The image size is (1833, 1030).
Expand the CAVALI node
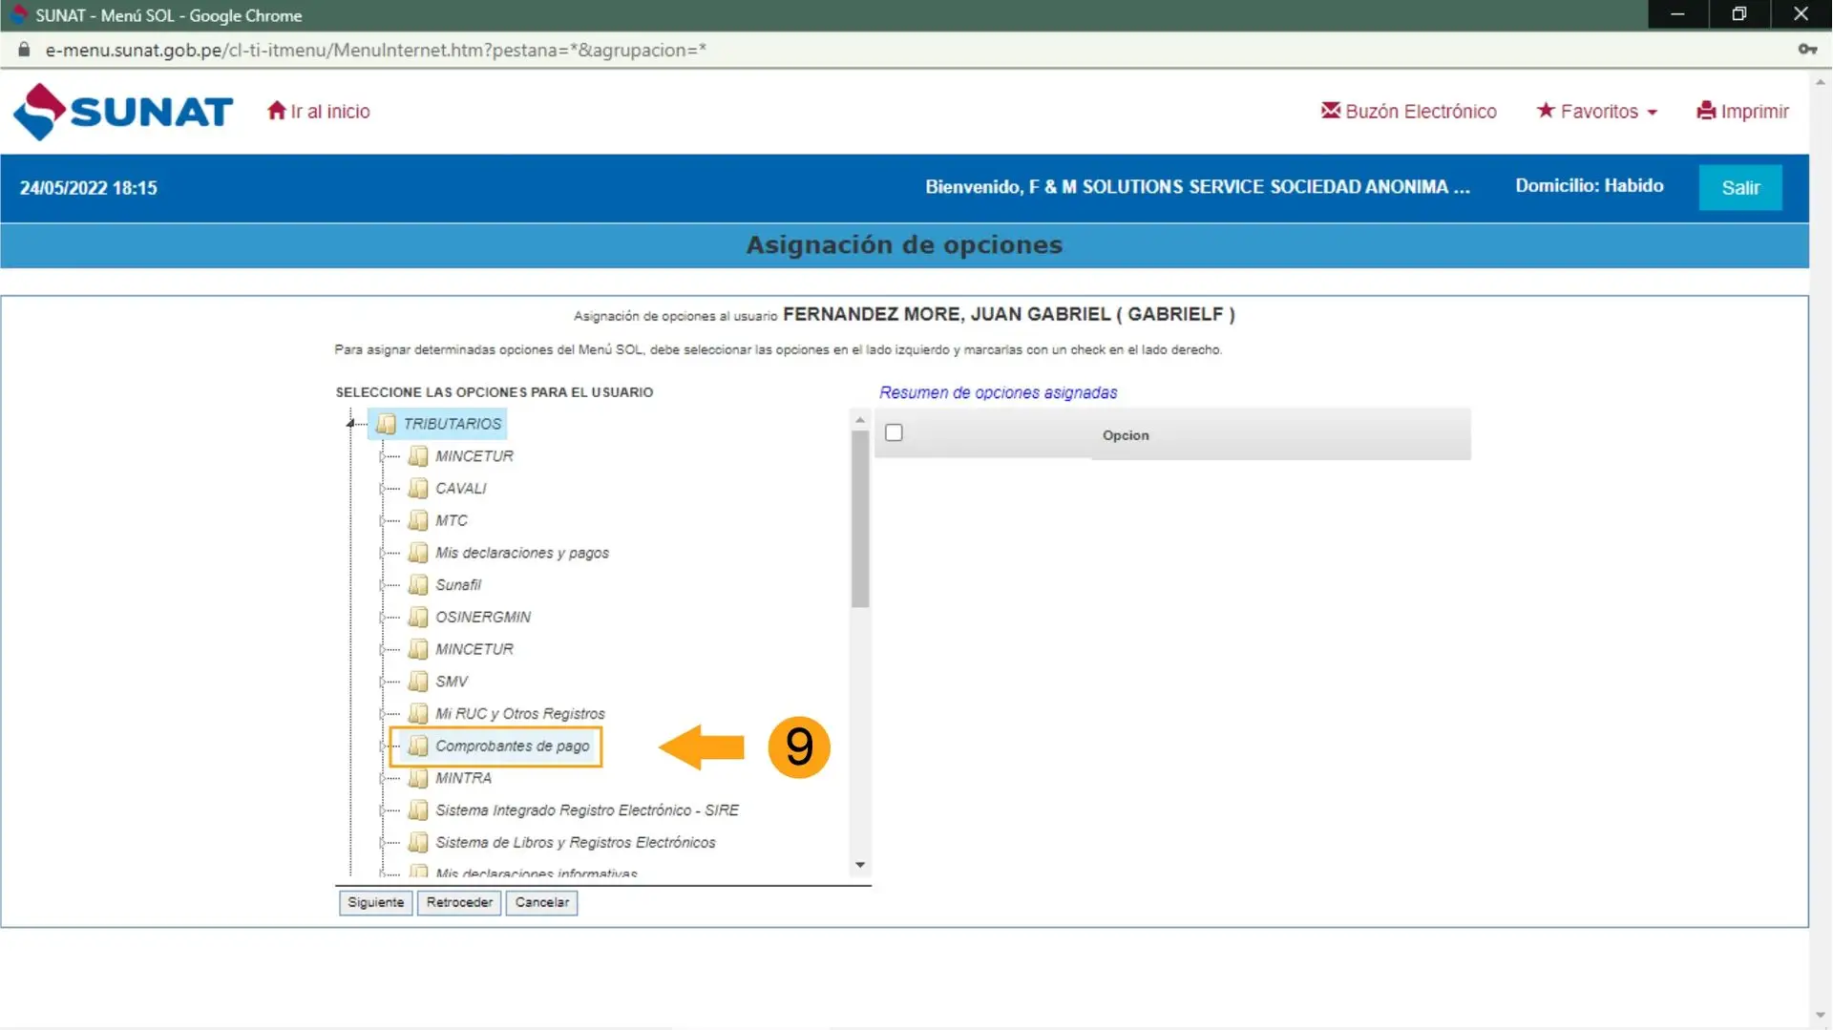coord(384,489)
